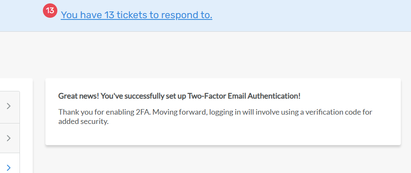Viewport: 411px width, 173px height.
Task: Expand the second gray chevron row
Action: tap(8, 138)
